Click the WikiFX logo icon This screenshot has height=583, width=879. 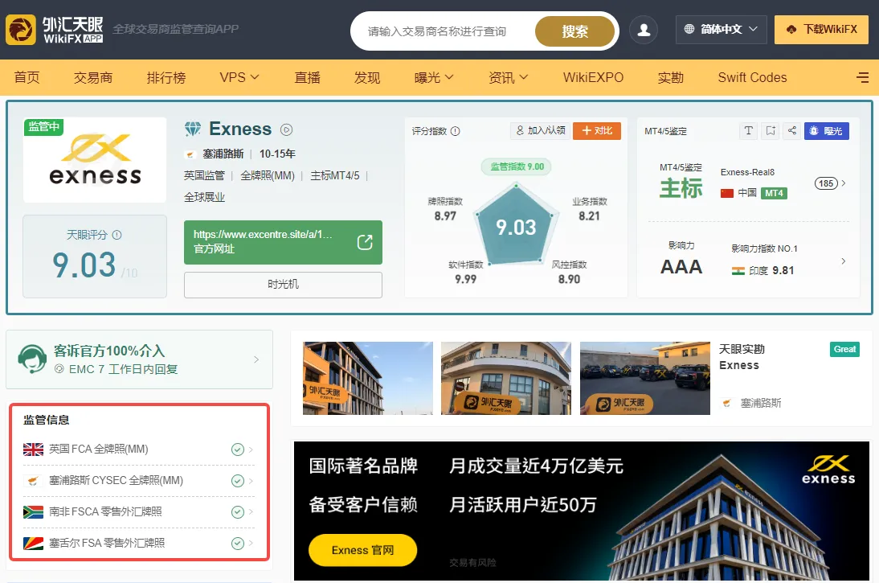(21, 30)
